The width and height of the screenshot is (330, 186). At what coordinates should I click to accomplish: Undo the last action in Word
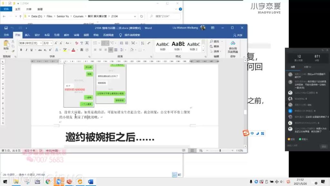coord(12,28)
